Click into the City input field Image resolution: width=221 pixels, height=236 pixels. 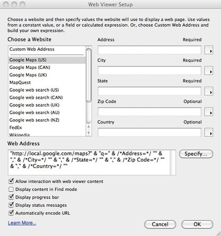(150, 71)
